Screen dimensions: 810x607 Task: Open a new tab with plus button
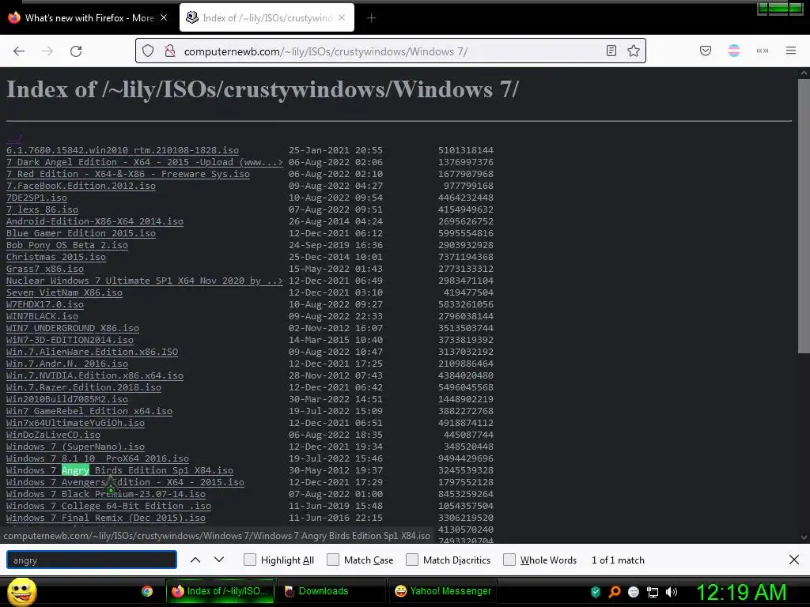pos(371,18)
